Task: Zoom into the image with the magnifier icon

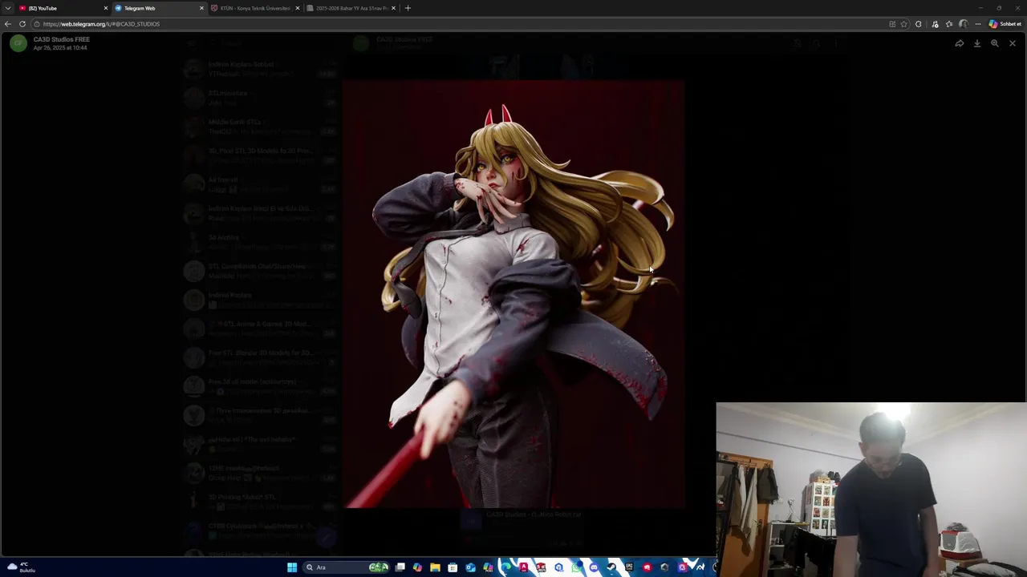Action: tap(995, 43)
